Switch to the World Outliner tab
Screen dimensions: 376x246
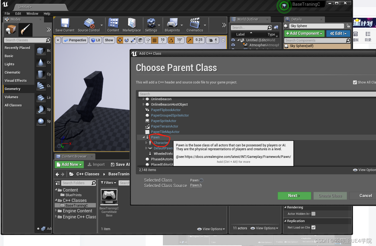(x=248, y=19)
